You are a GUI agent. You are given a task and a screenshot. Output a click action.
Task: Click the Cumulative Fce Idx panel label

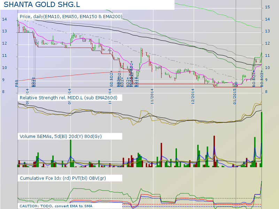point(63,178)
